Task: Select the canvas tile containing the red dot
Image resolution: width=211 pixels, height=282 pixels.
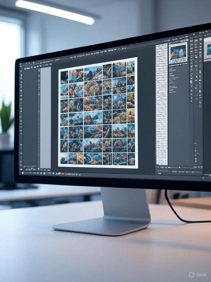Action: tap(76, 119)
